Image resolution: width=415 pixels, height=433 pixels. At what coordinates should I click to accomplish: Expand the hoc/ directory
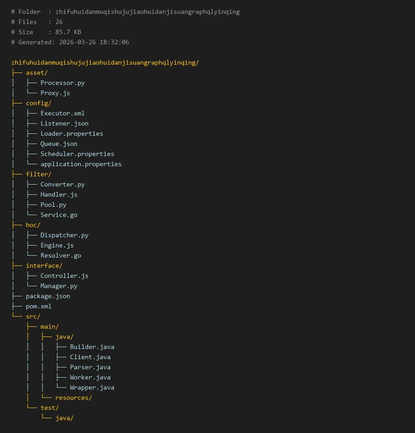point(33,225)
